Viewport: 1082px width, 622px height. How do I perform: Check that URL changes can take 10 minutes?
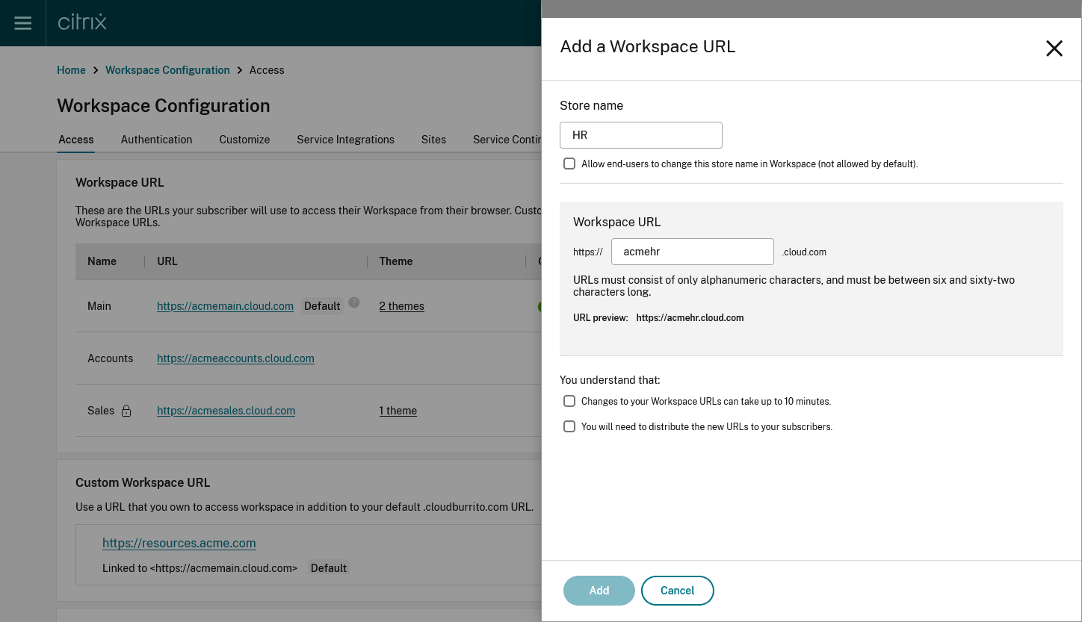tap(569, 401)
